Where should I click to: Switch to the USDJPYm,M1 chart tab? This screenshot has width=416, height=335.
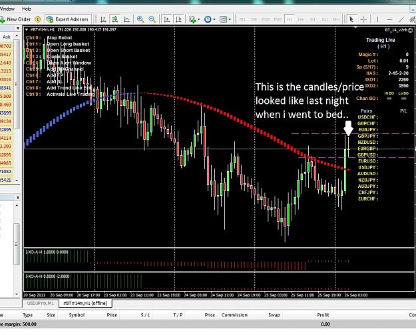41,303
